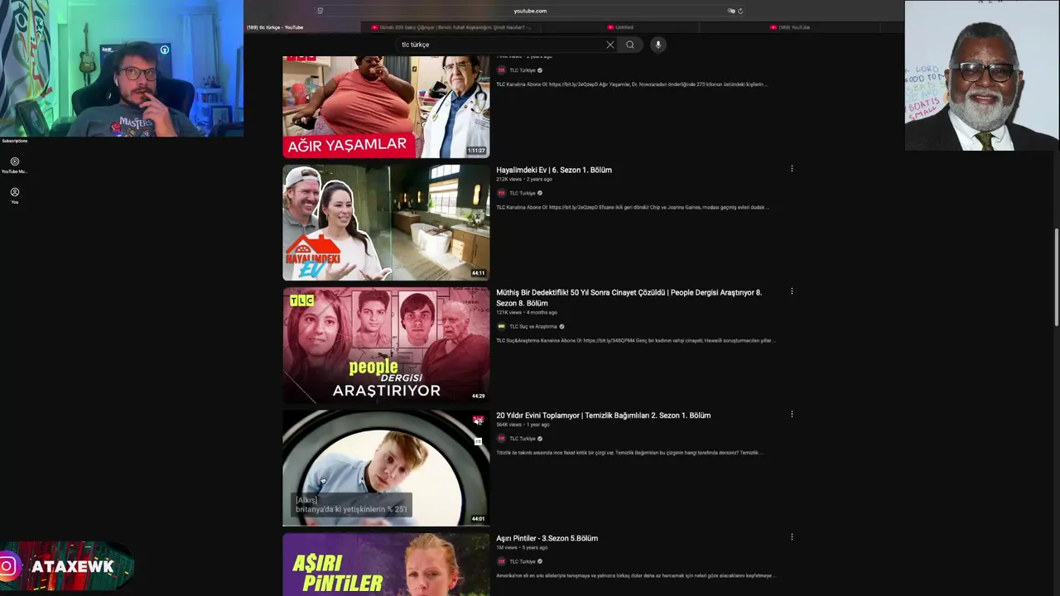The image size is (1060, 596).
Task: Open Aşırı Pintiler 3.Sezon 5.Bölüm title
Action: pos(547,538)
